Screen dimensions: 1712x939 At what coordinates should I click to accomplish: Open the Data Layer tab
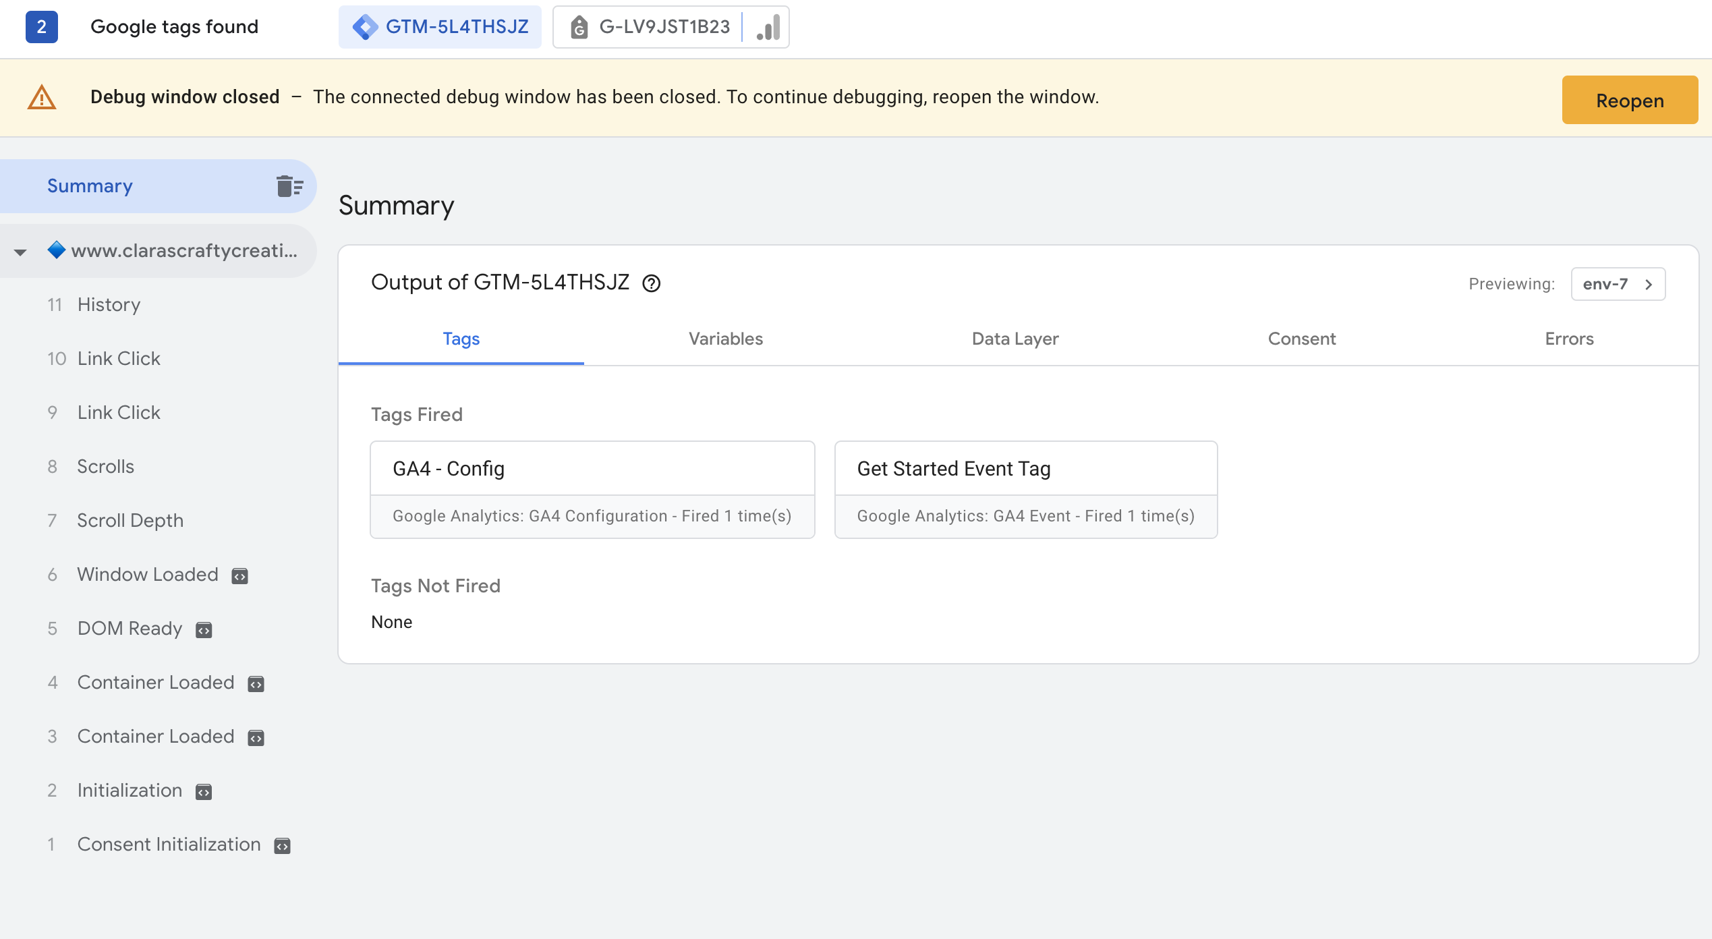(1015, 339)
